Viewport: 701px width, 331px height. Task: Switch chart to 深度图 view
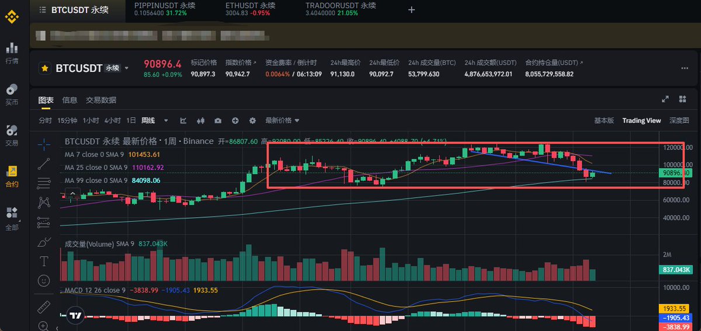(x=679, y=121)
